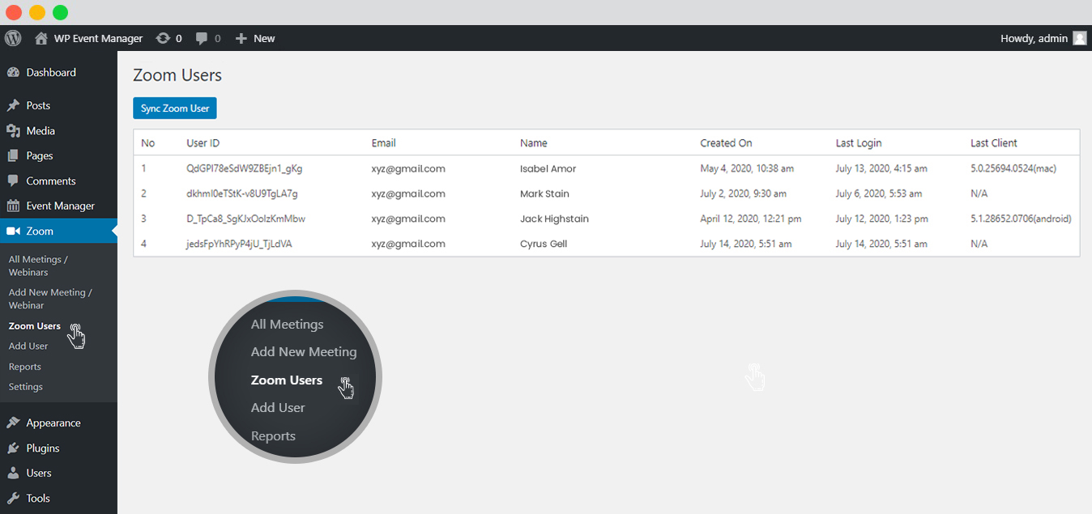Open Add New Meeting / Webinar submenu
This screenshot has width=1092, height=514.
coord(50,299)
